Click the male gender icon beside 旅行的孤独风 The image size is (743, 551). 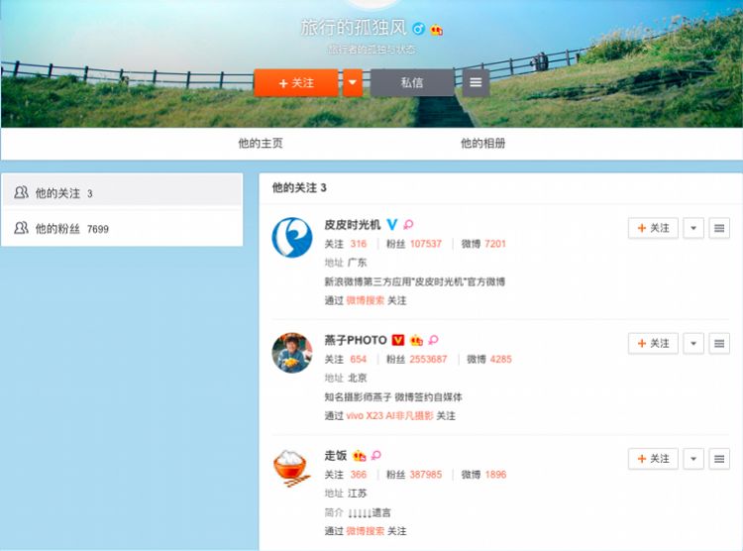click(418, 30)
